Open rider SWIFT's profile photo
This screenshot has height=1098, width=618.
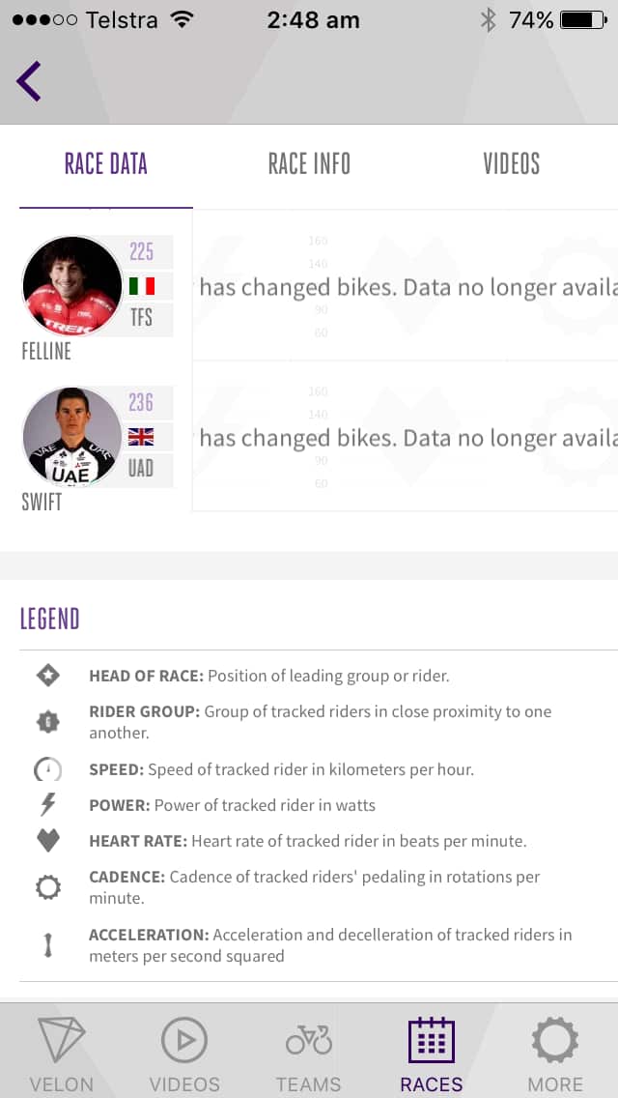pos(71,437)
